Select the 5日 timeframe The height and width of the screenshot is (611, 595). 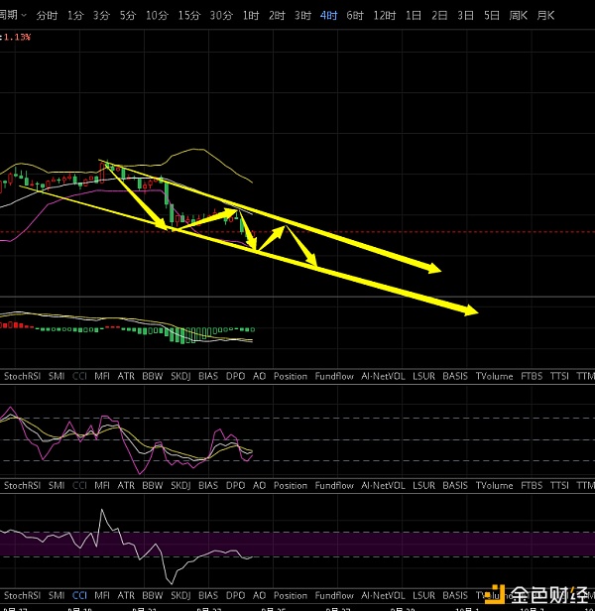point(492,16)
